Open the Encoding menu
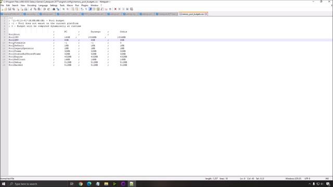This screenshot has width=333, height=187. (32, 5)
